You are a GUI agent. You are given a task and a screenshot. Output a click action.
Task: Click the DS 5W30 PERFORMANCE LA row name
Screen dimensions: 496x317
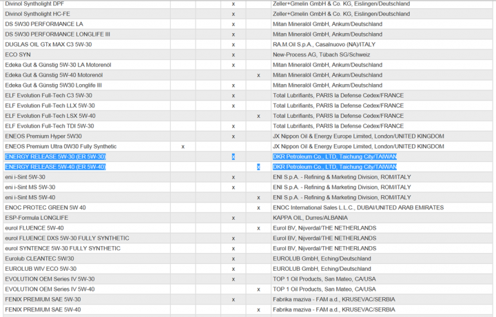pos(44,24)
